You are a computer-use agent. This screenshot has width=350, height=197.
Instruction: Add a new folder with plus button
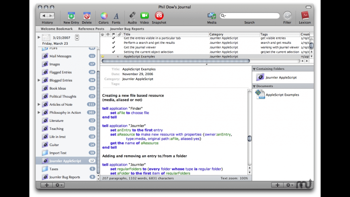point(47,185)
